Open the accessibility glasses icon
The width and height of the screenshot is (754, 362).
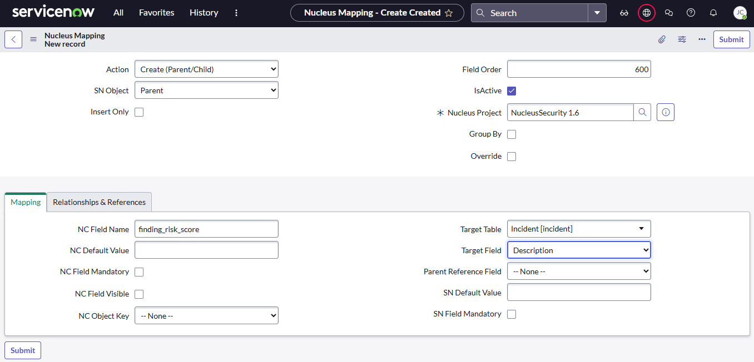624,13
